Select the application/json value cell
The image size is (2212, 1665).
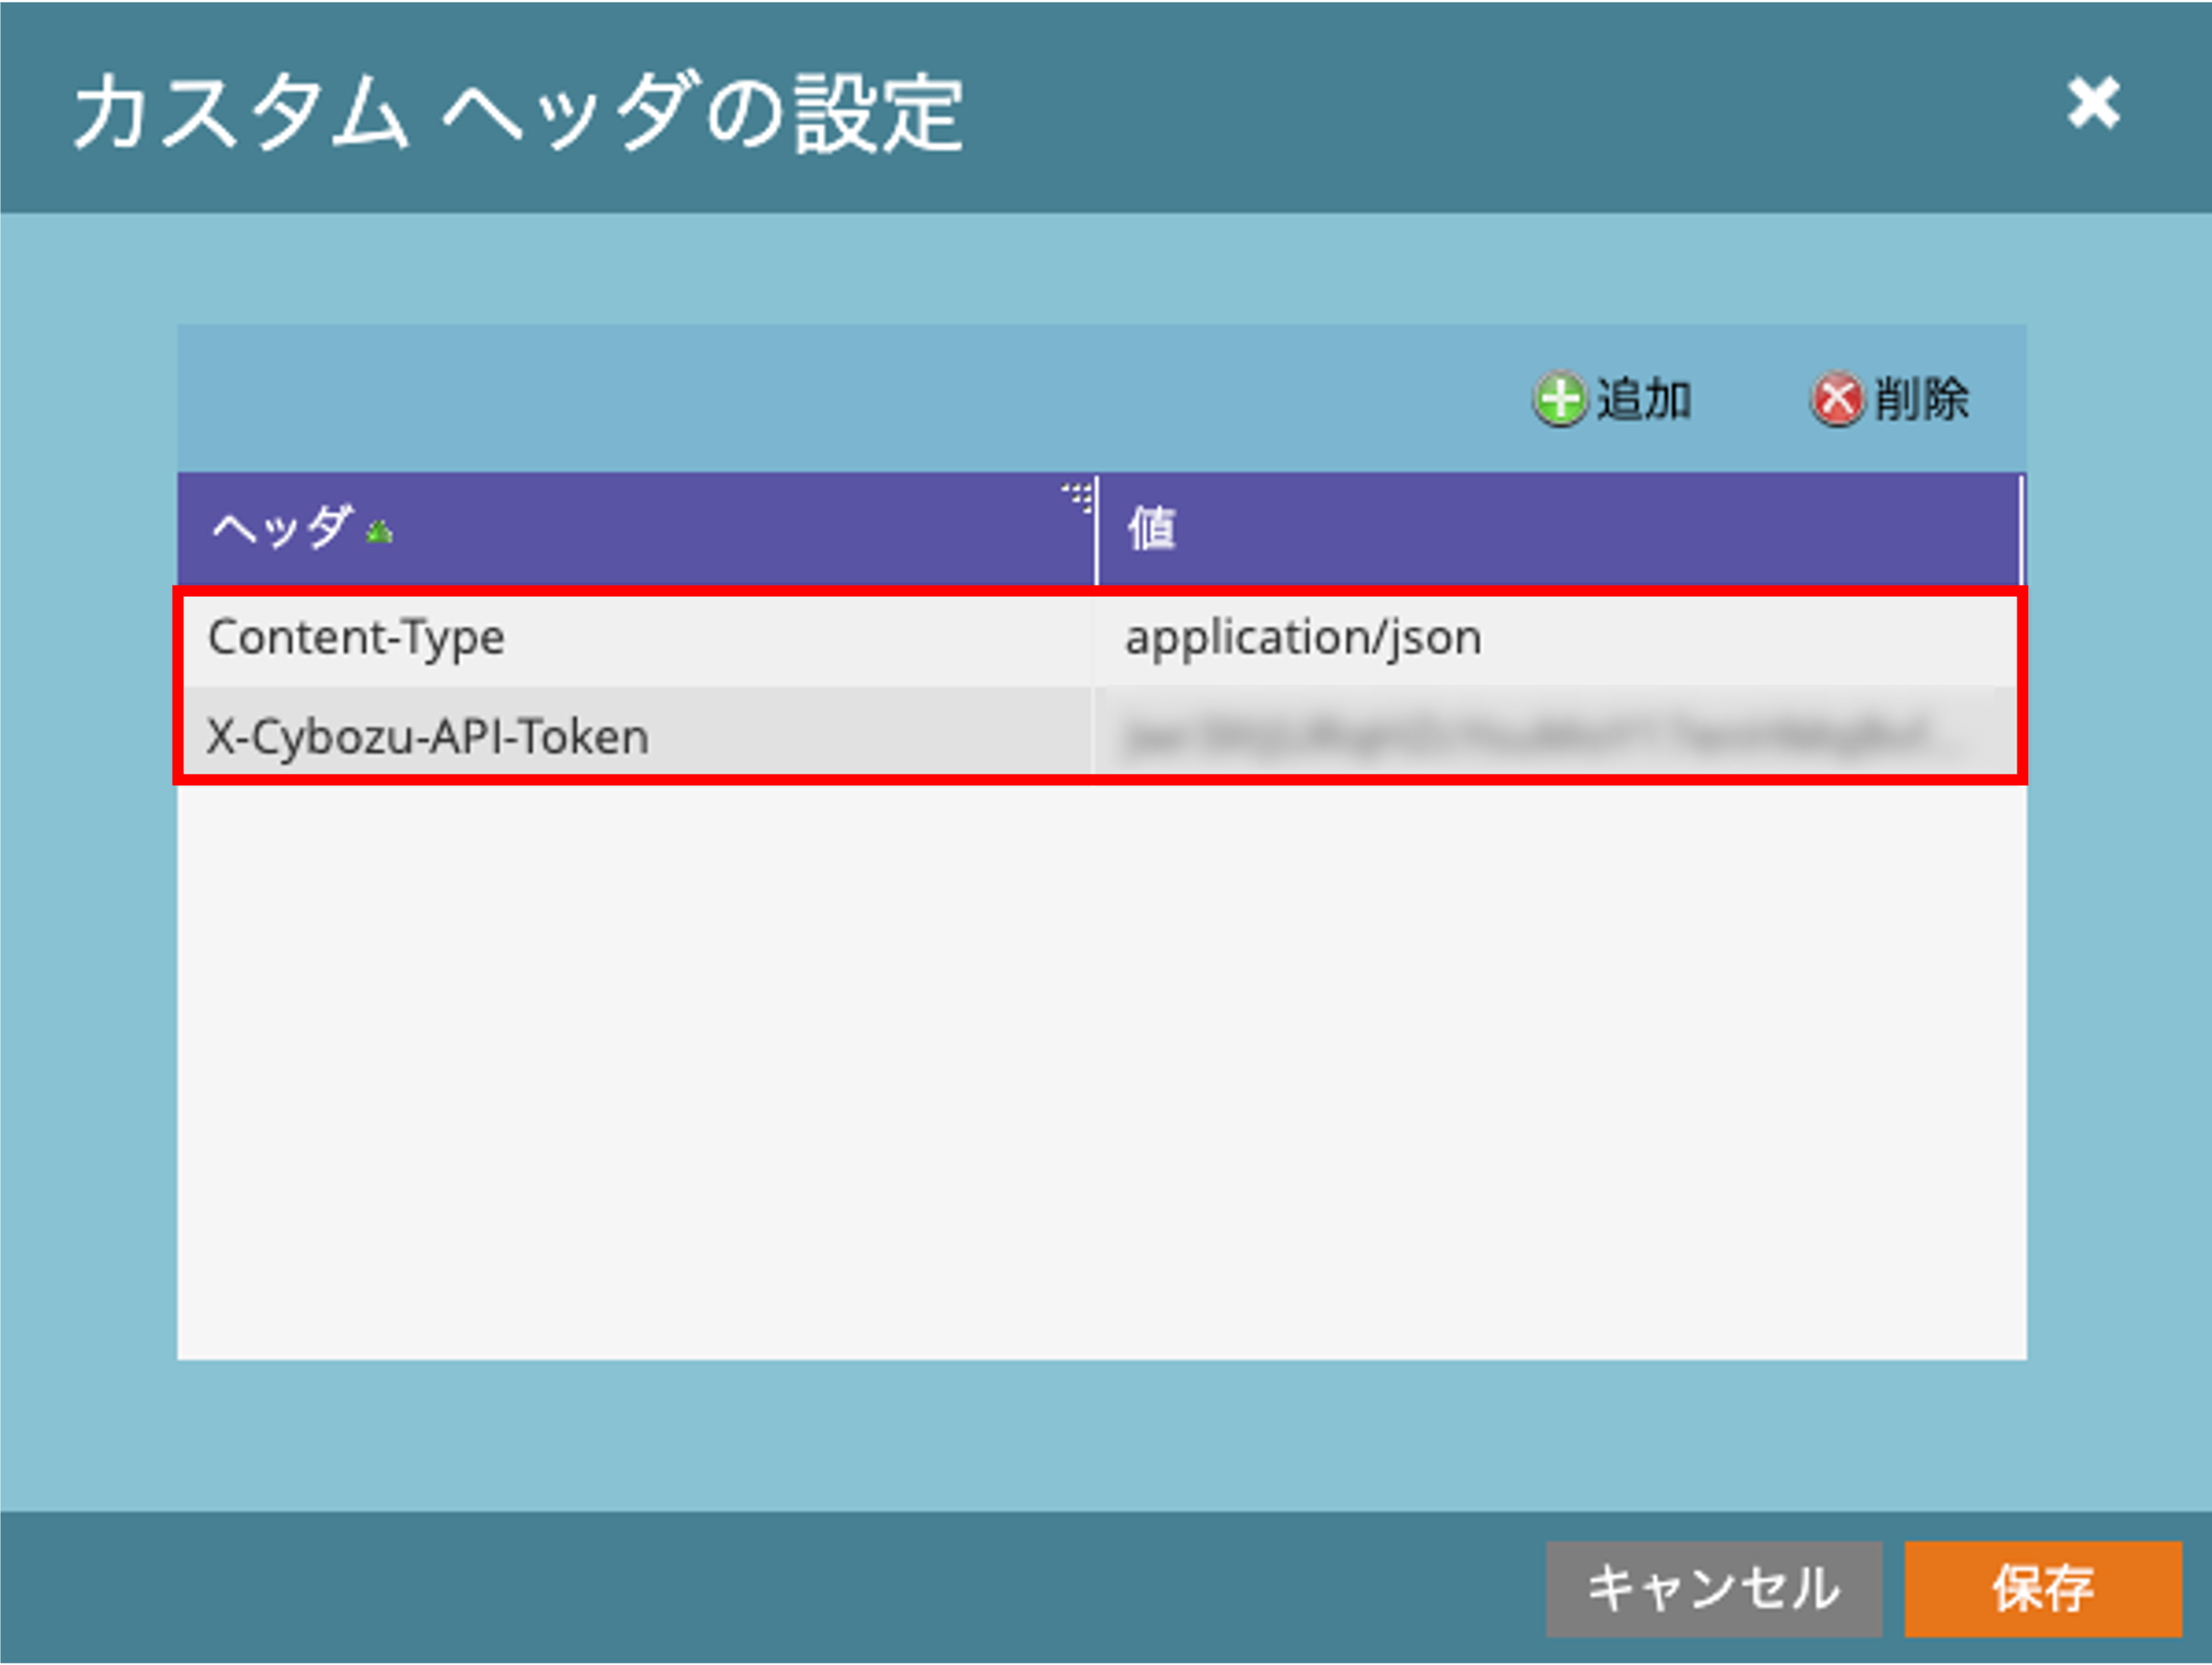coord(1303,638)
